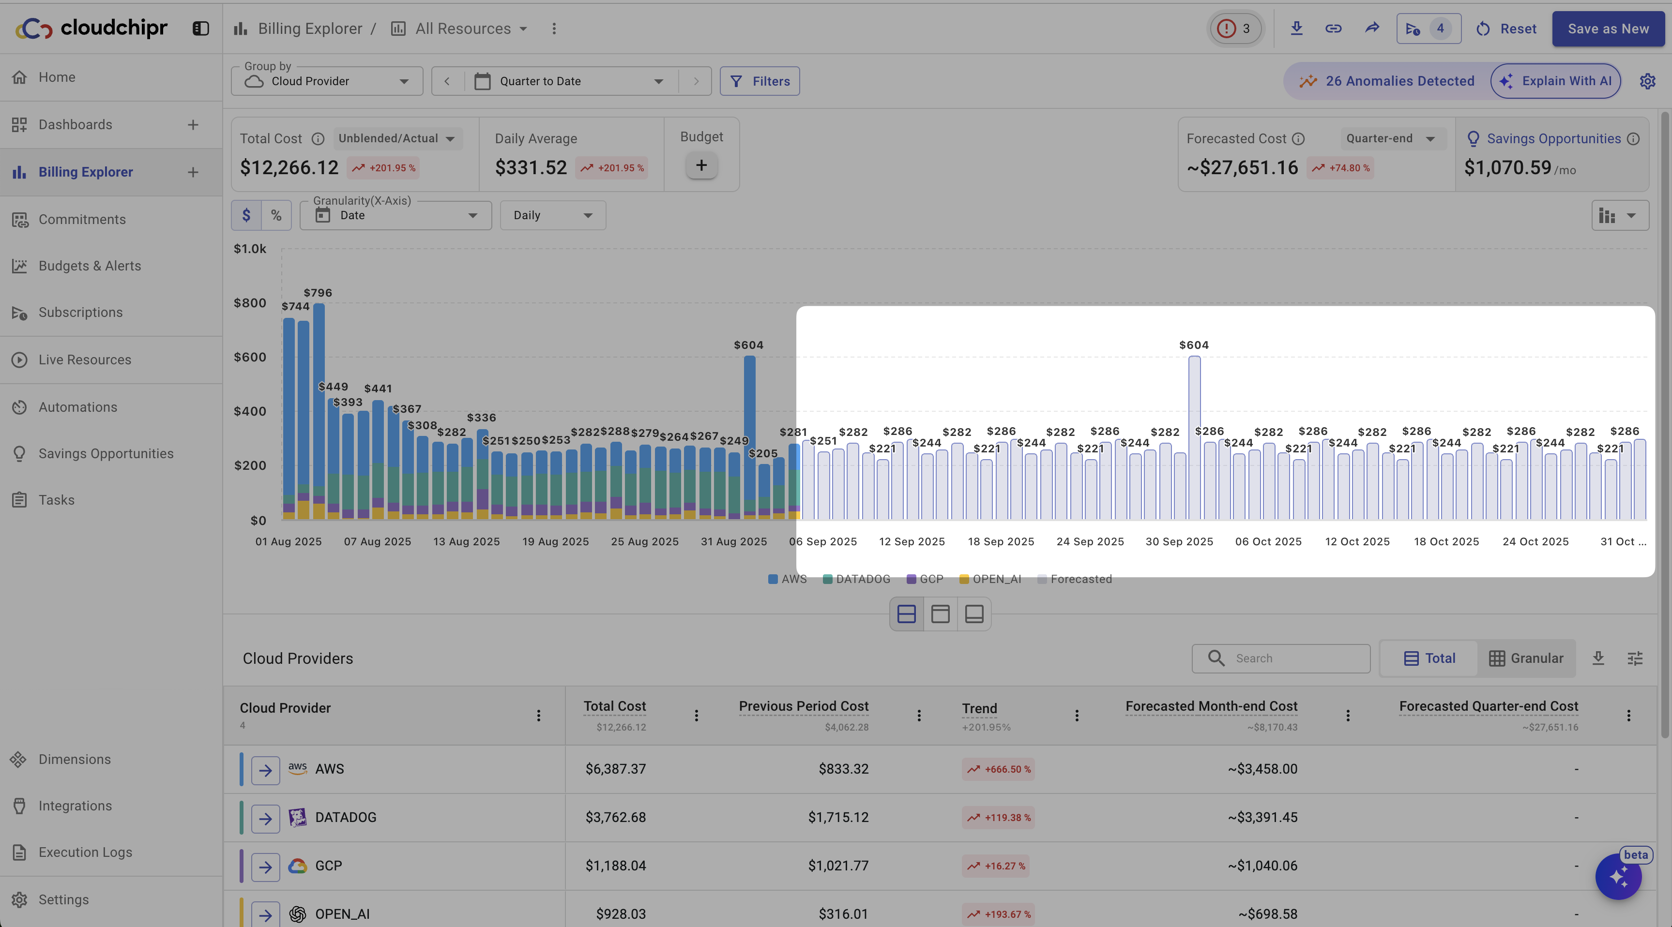View 26 Anomalies Detected
This screenshot has height=927, width=1672.
[x=1387, y=81]
